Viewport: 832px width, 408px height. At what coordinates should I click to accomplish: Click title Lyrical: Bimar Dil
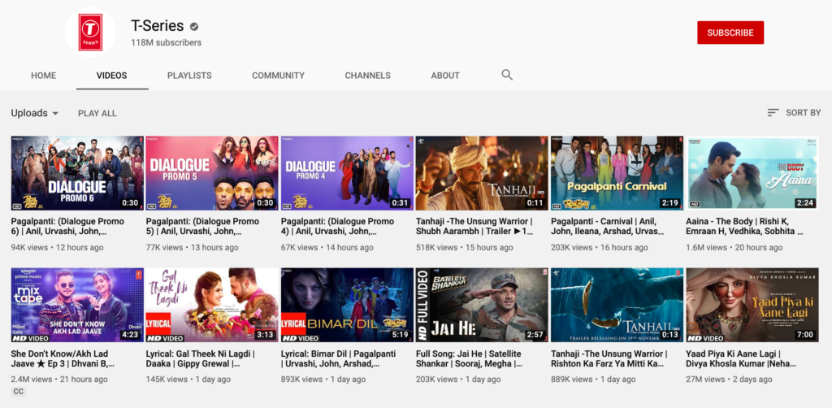pyautogui.click(x=338, y=358)
